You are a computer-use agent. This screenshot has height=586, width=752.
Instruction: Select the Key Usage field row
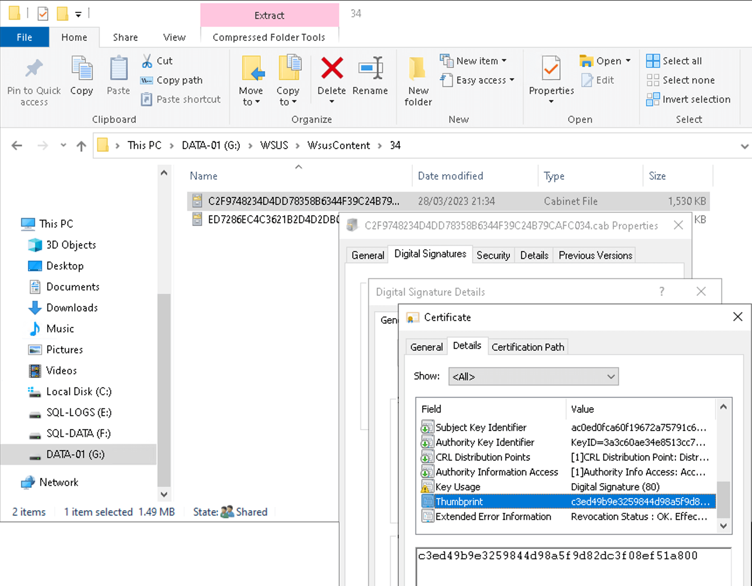point(567,487)
